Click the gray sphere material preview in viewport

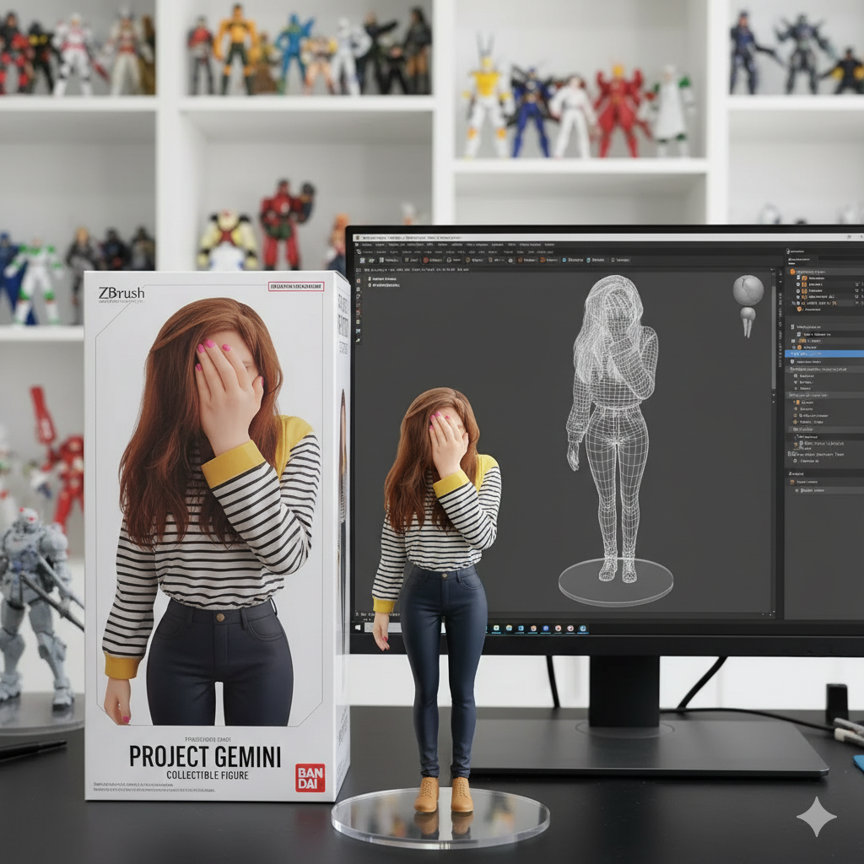tap(748, 290)
